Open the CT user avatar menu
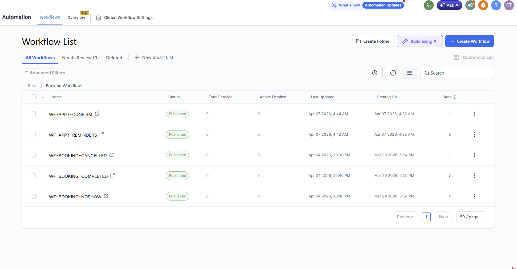This screenshot has height=269, width=517. pos(509,5)
